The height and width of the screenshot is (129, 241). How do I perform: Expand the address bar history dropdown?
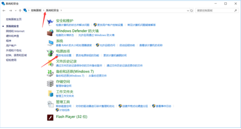click(188, 10)
